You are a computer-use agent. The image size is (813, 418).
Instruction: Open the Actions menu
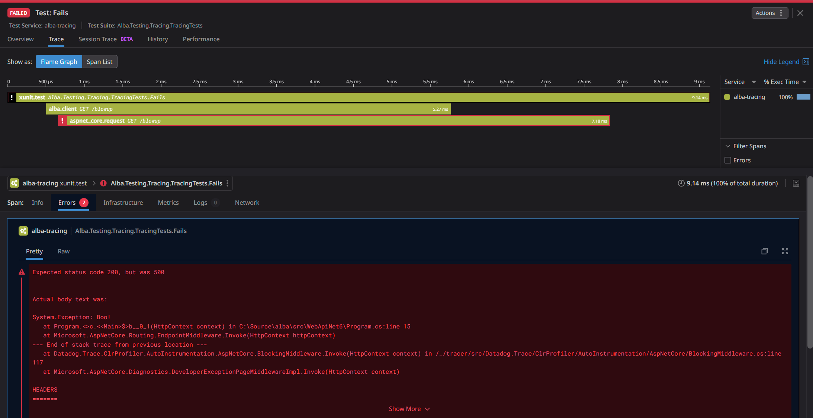click(769, 13)
